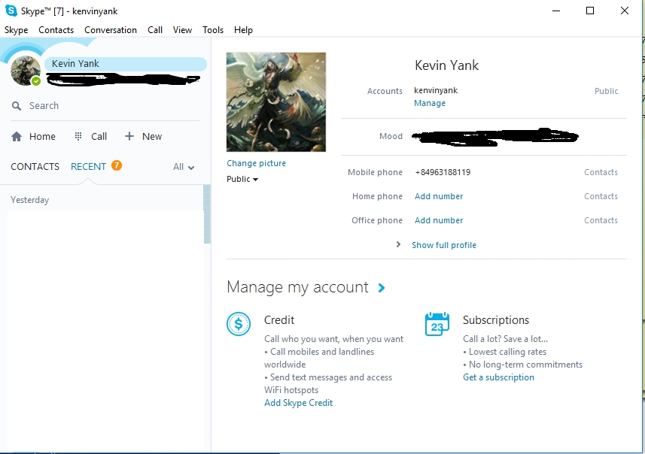Expand the Show full profile chevron

(398, 244)
